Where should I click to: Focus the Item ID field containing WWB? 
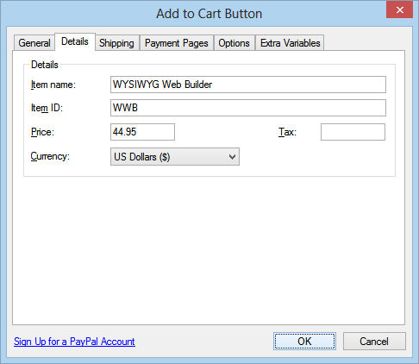click(x=248, y=108)
